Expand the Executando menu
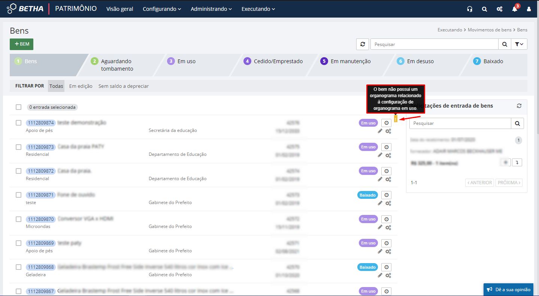Screen dimensions: 539x296 [x=258, y=9]
